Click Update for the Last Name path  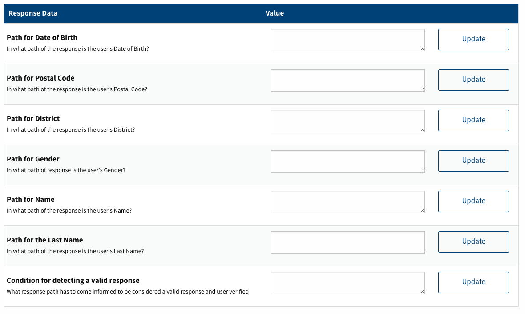pos(473,242)
